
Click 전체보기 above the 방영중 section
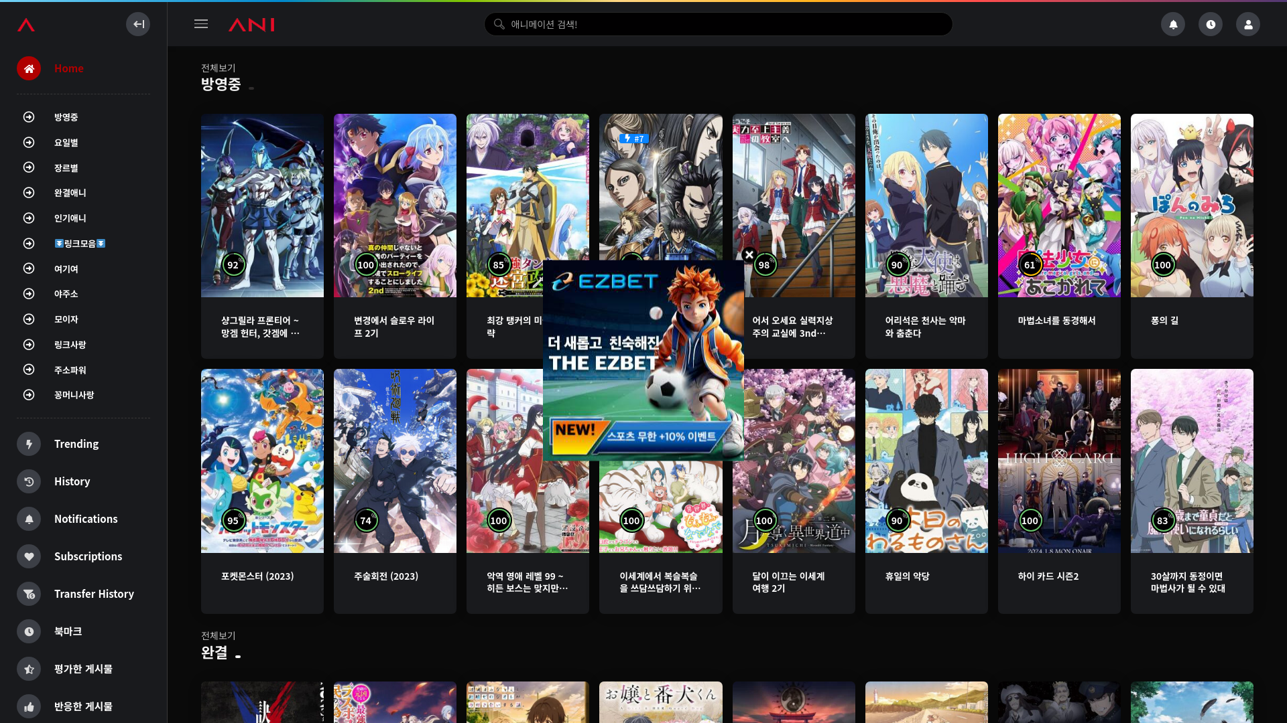219,68
